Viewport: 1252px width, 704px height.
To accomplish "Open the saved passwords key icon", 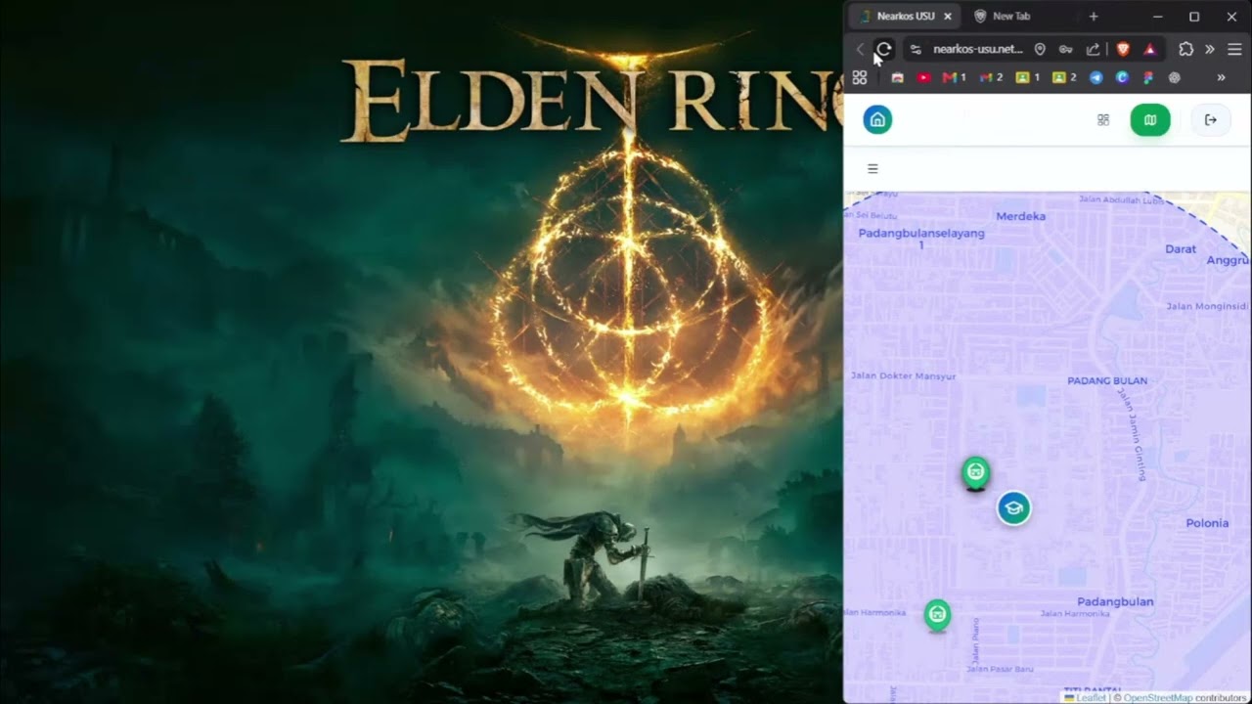I will tap(1066, 49).
